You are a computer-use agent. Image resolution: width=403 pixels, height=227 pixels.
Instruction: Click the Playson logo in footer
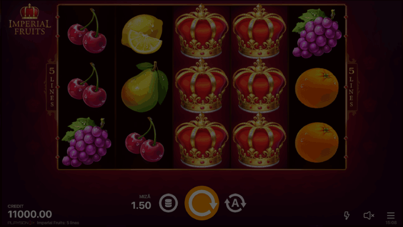(x=20, y=223)
